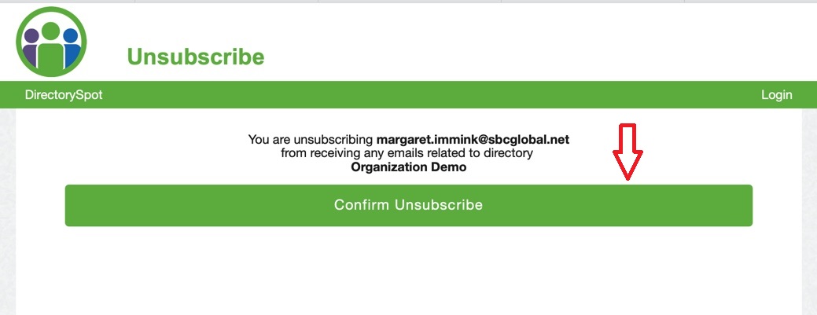
Task: Click the browser tab strip at top
Action: click(x=409, y=1)
